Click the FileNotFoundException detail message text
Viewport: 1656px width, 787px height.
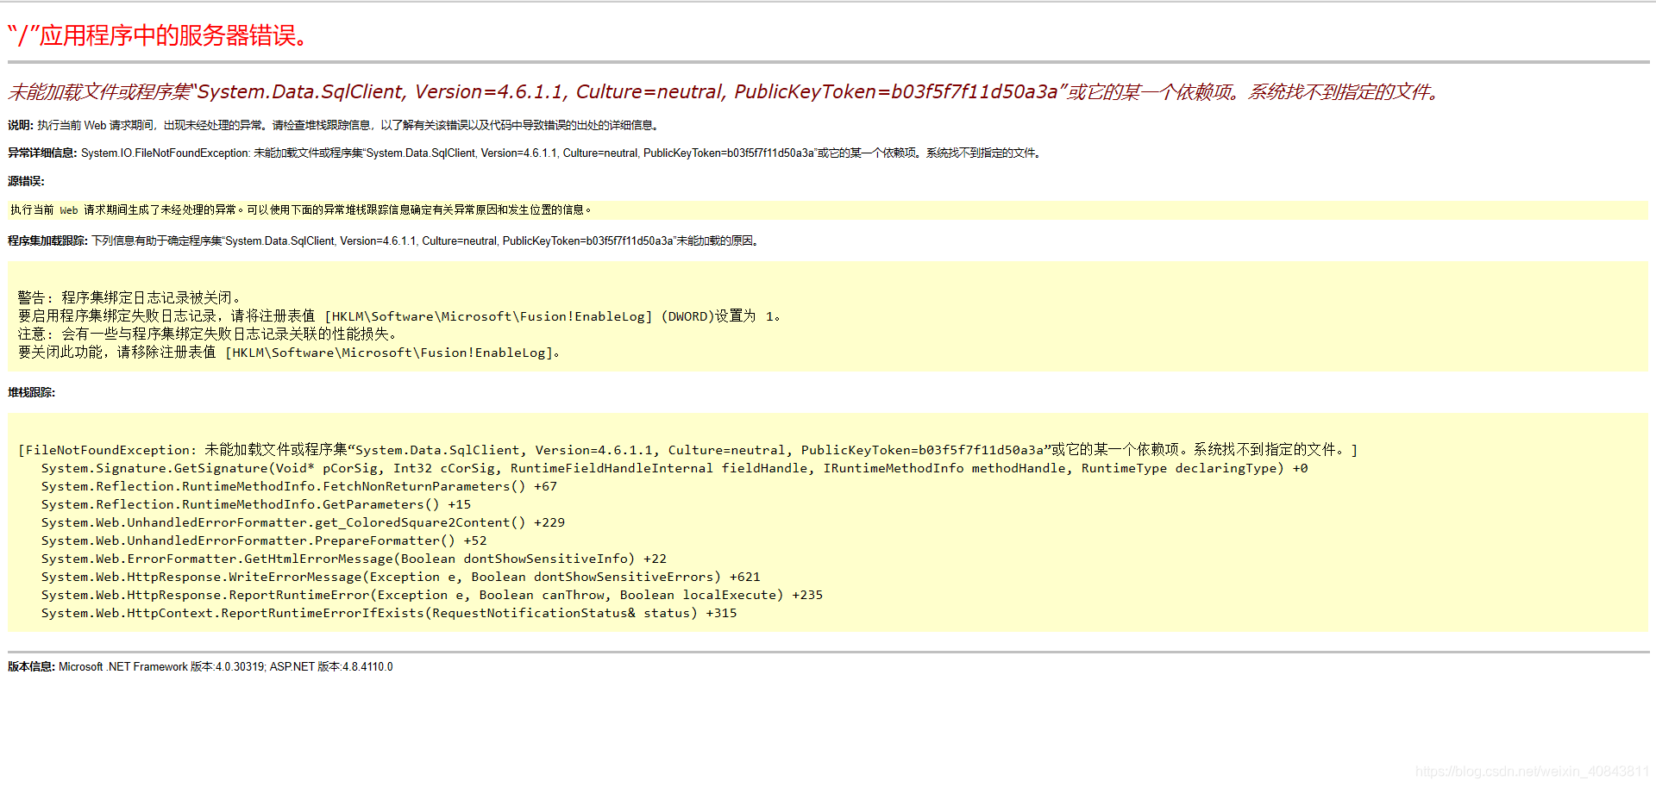tap(561, 153)
